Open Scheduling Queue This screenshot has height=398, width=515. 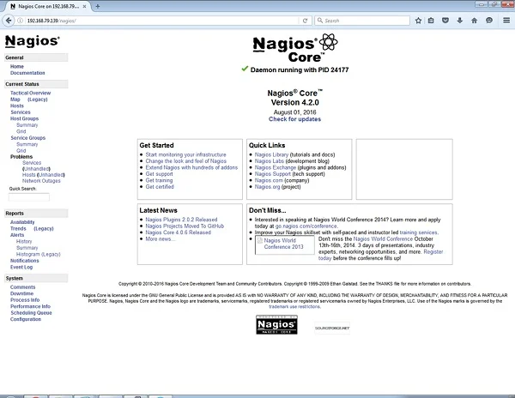(31, 313)
